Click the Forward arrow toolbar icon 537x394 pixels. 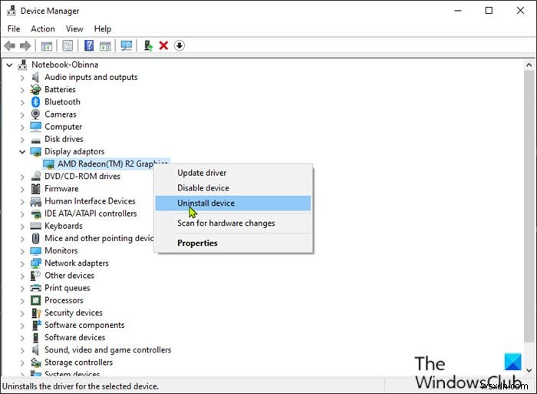point(25,45)
